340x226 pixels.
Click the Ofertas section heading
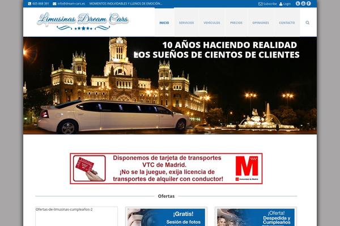click(x=166, y=196)
